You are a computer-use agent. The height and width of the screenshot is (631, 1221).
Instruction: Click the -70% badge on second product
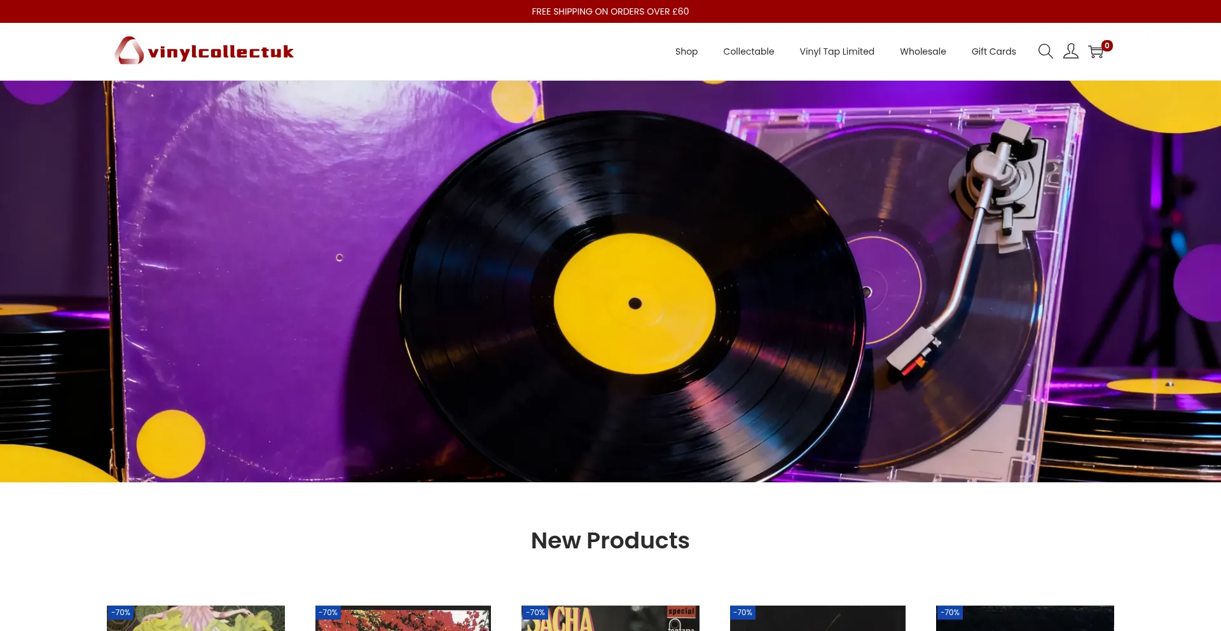pyautogui.click(x=328, y=613)
